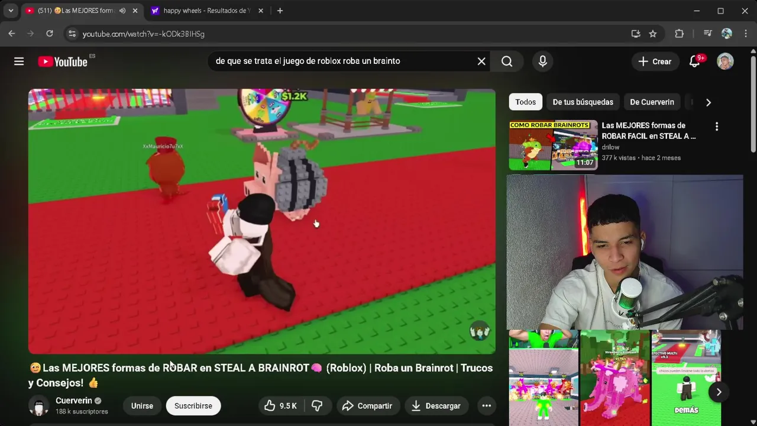757x426 pixels.
Task: Dislike the video with thumbs down
Action: coord(317,405)
